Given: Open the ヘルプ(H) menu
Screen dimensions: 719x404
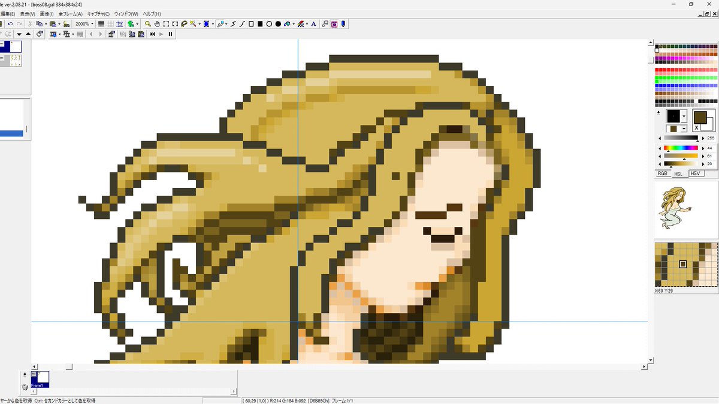Looking at the screenshot, I should click(x=152, y=14).
